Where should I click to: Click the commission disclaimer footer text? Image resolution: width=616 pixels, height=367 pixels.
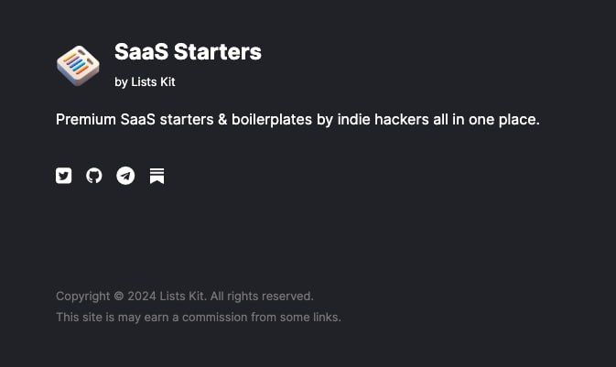[x=198, y=318]
